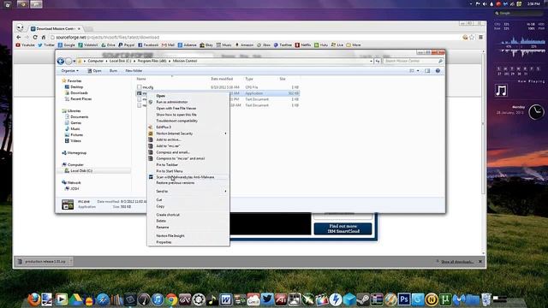548x308 pixels.
Task: Open Twitter dock icon
Action: pos(267,299)
